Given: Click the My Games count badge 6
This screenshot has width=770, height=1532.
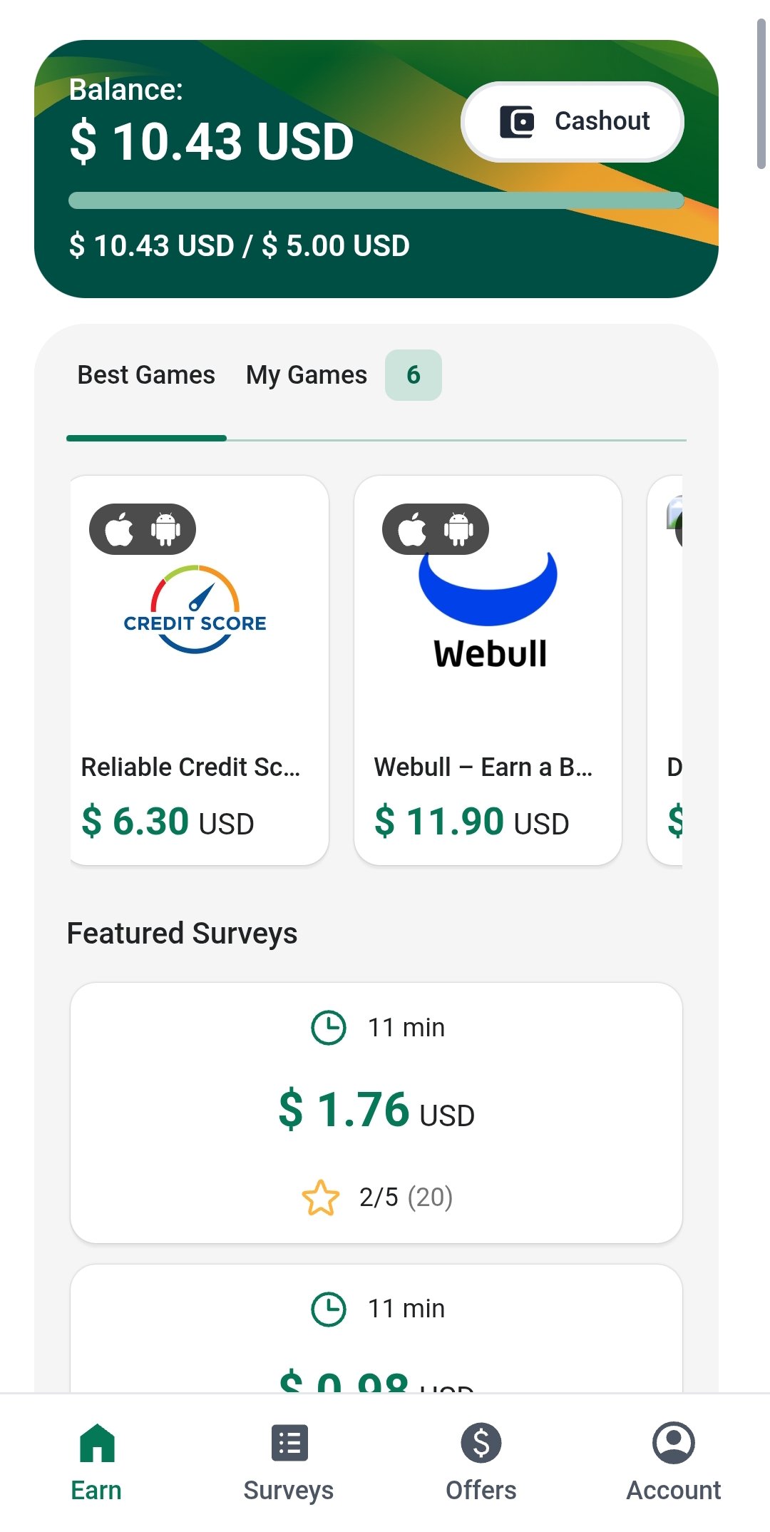Looking at the screenshot, I should (x=414, y=375).
